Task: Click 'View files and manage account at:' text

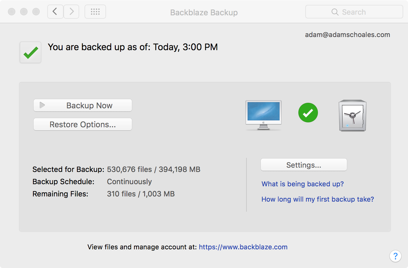Action: click(x=142, y=247)
